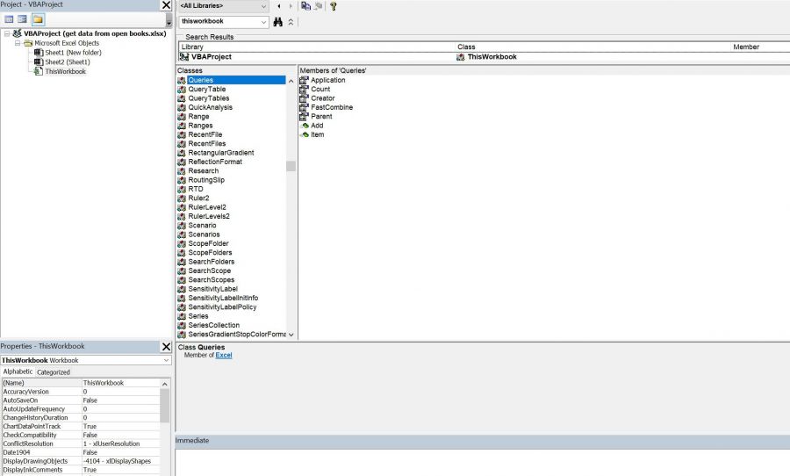Viewport: 790px width, 476px height.
Task: Select the Queries class
Action: click(x=231, y=80)
